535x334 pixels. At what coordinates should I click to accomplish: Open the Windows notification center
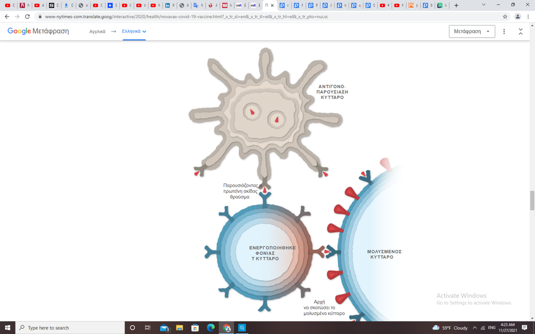tap(525, 328)
